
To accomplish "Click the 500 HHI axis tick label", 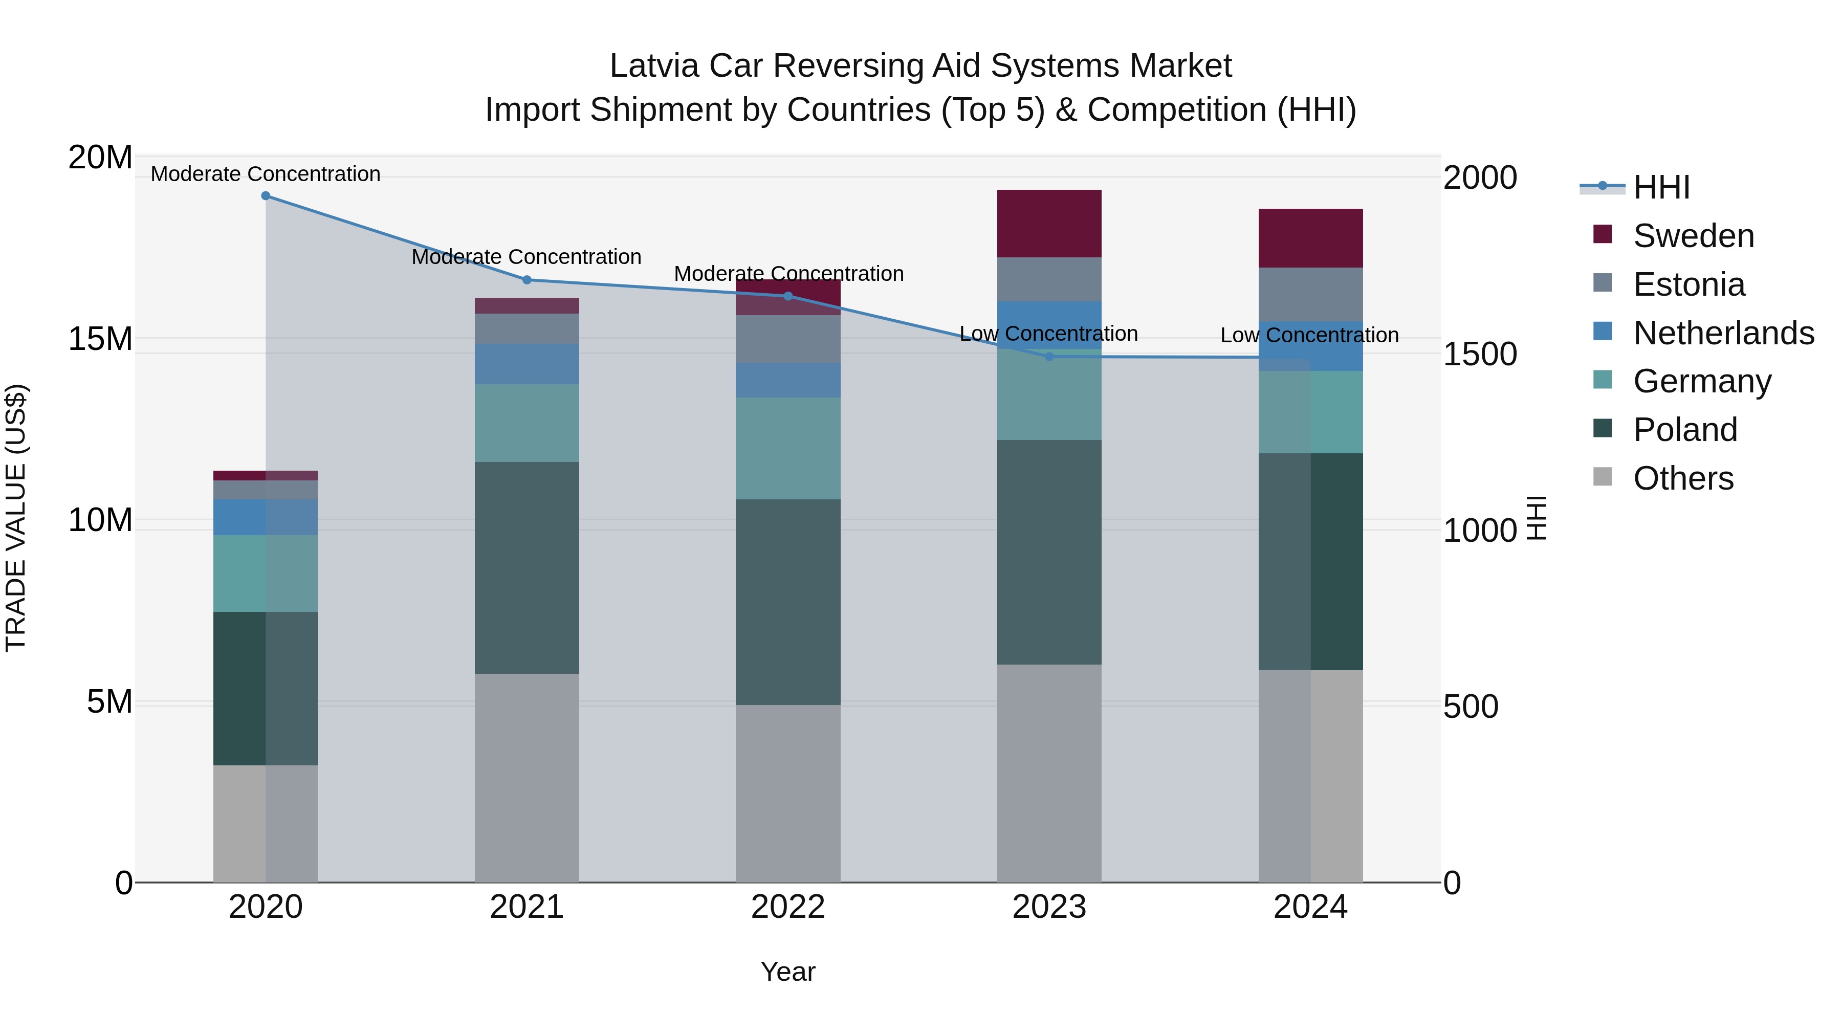I will pos(1470,707).
